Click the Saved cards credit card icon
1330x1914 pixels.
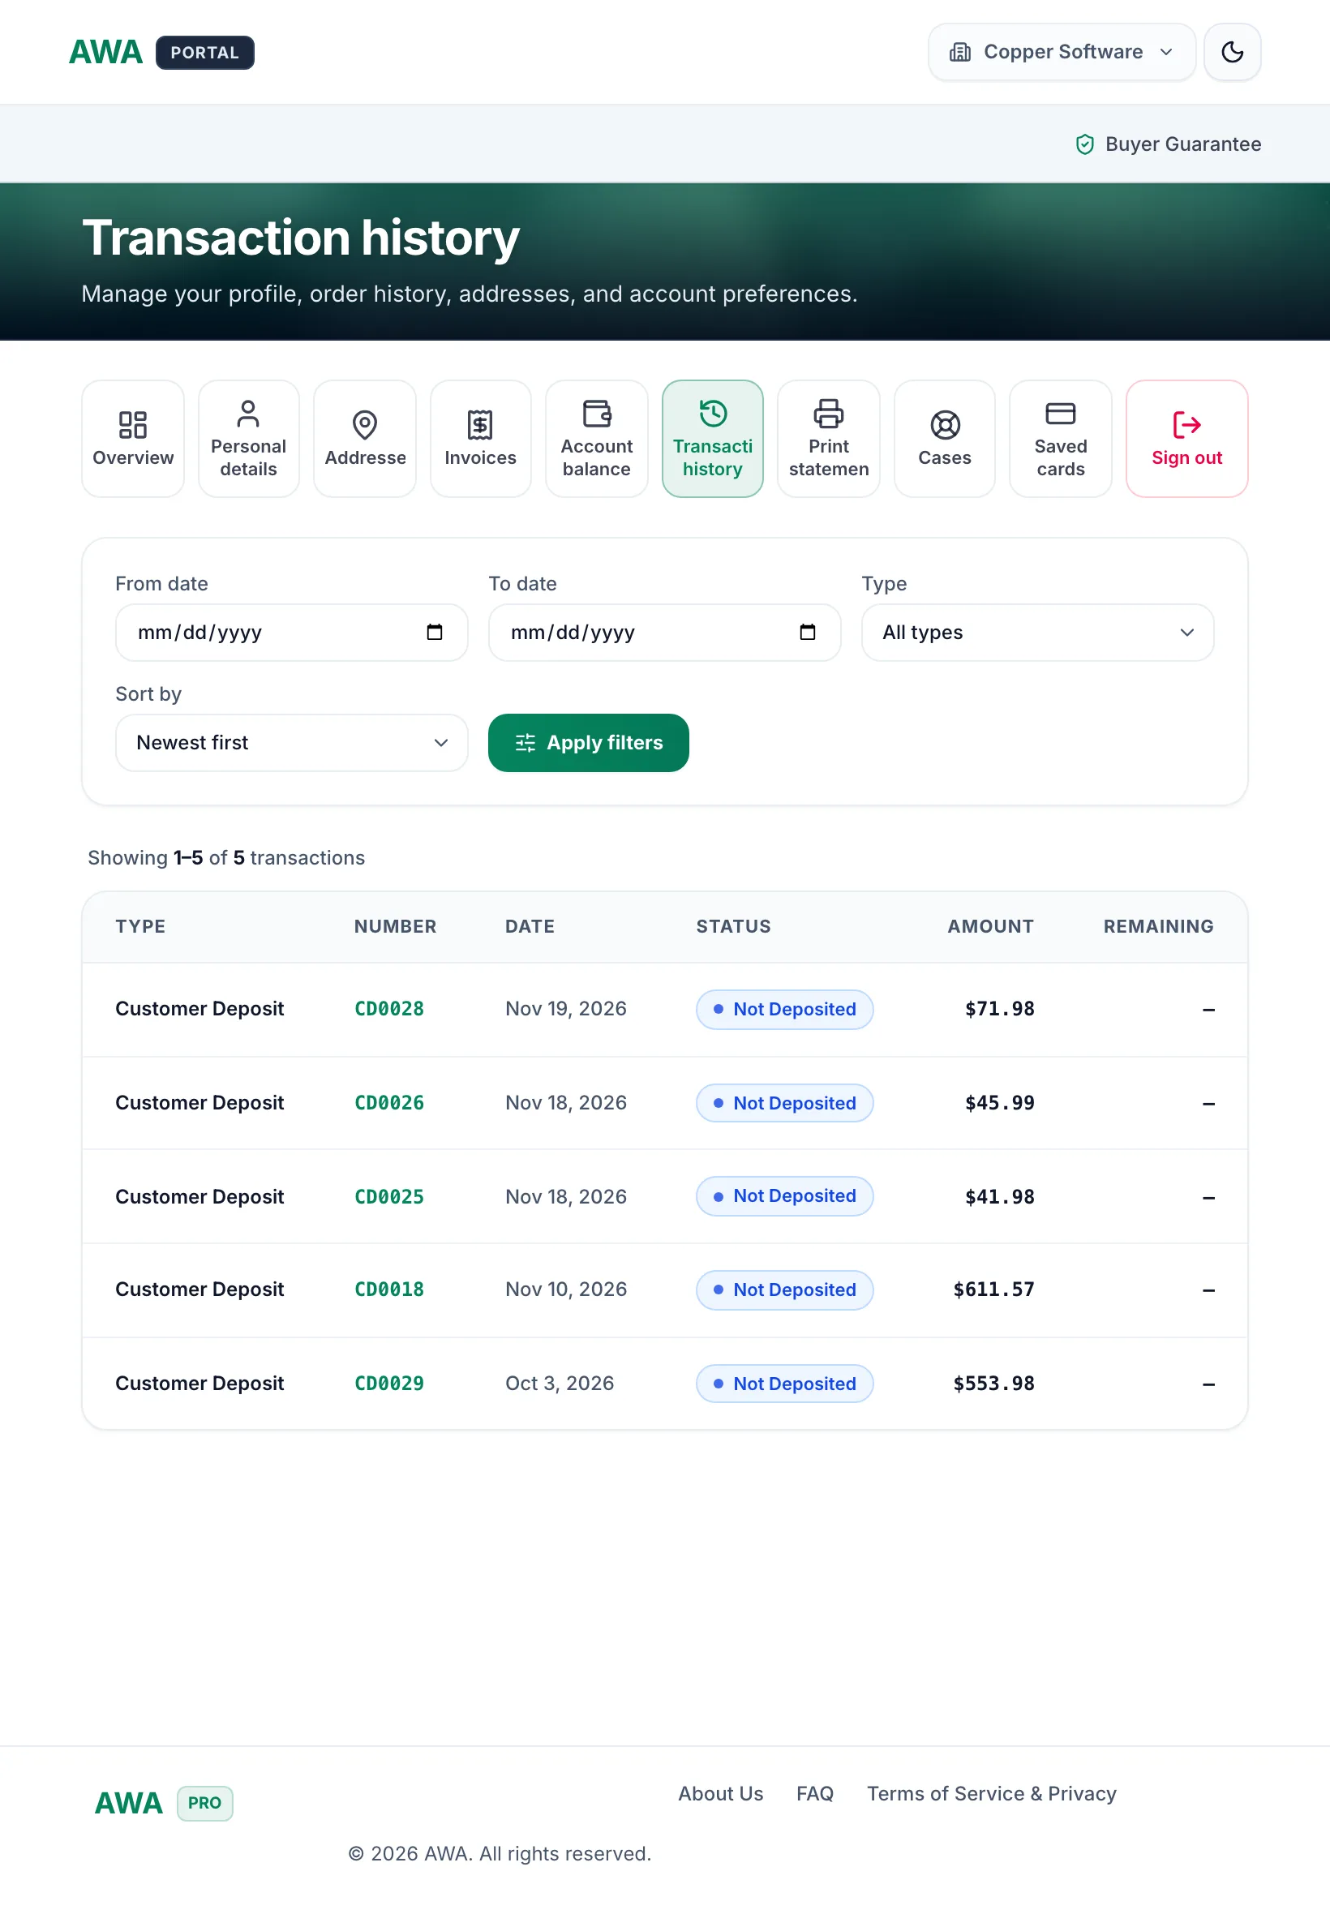click(x=1060, y=414)
